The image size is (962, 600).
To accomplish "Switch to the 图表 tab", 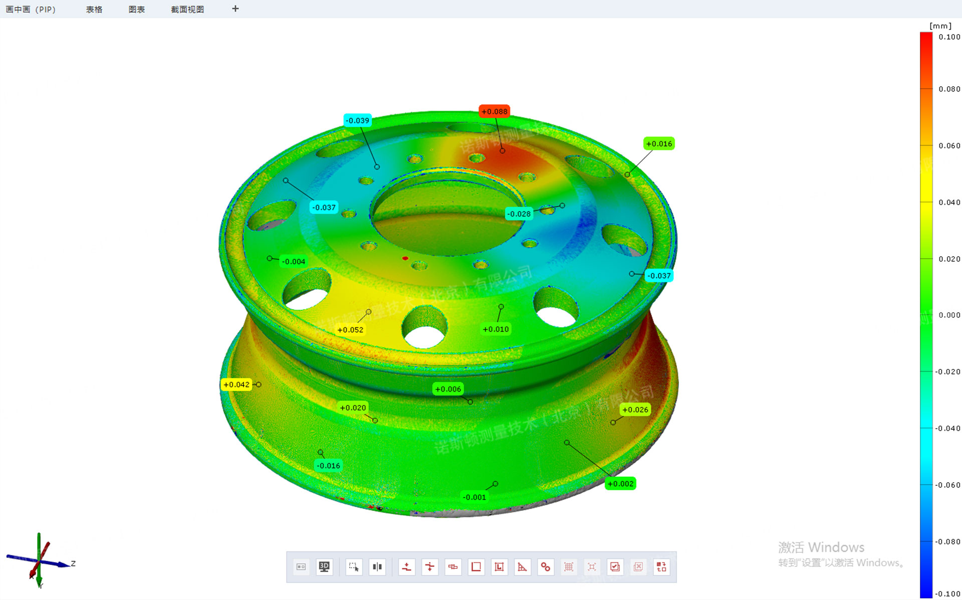I will point(136,9).
